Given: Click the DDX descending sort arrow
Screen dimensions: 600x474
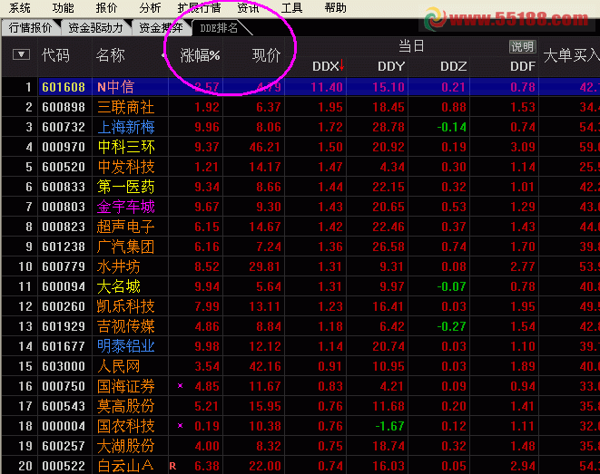Looking at the screenshot, I should [341, 65].
